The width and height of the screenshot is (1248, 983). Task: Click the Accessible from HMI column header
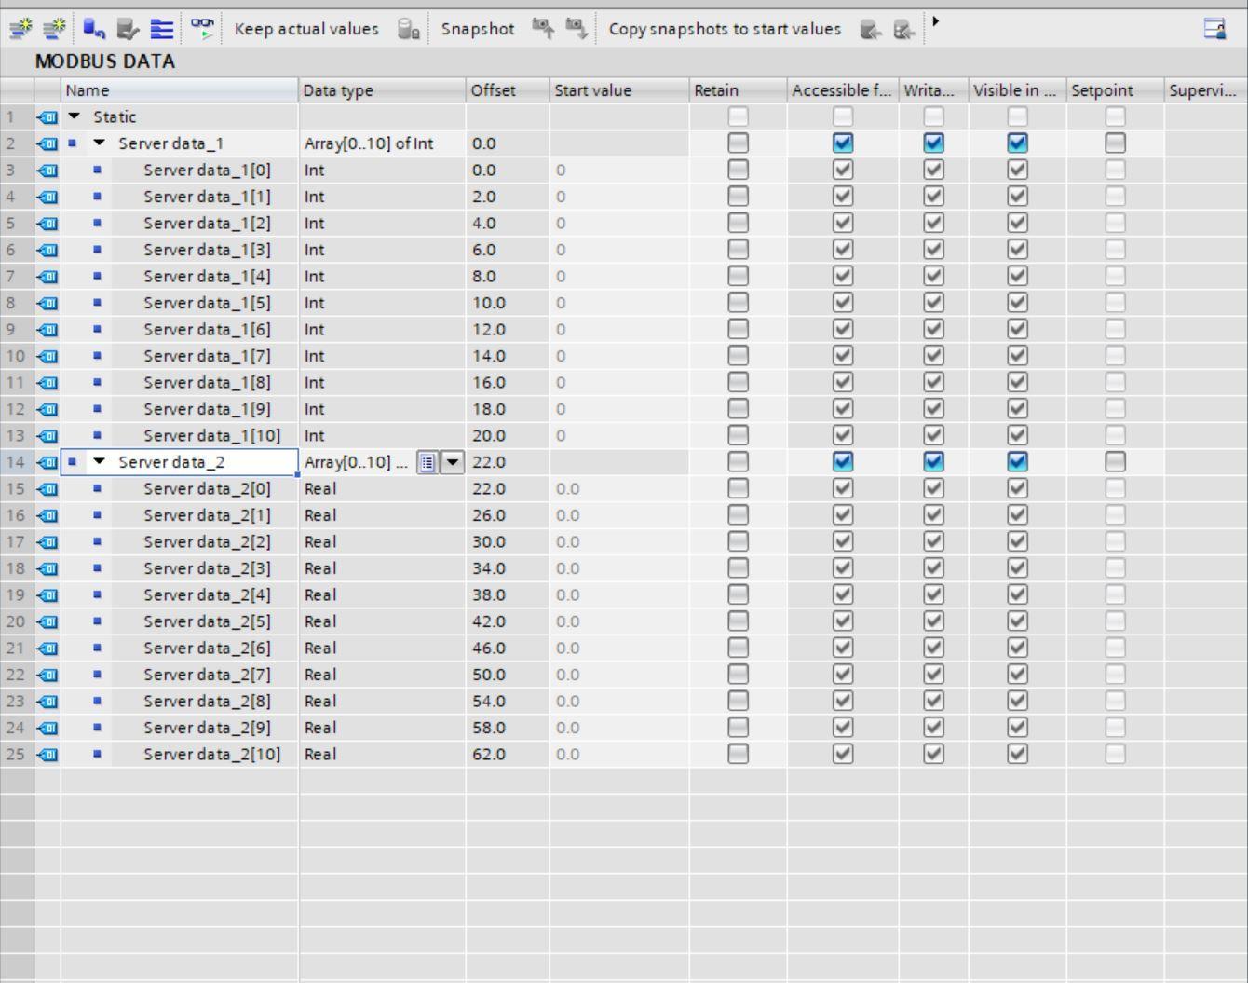click(x=843, y=90)
